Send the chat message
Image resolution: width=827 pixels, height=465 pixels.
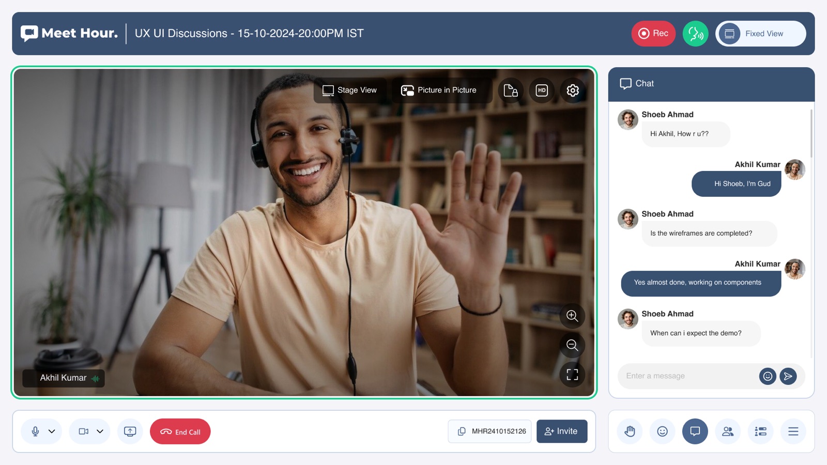[x=788, y=376]
